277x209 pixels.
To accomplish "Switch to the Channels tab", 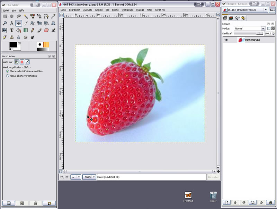I will [x=231, y=18].
